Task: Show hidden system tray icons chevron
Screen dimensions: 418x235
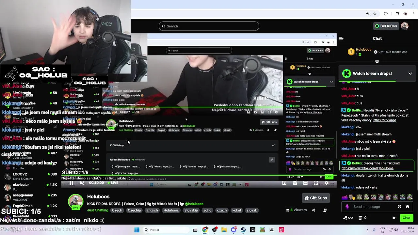Action: (367, 230)
